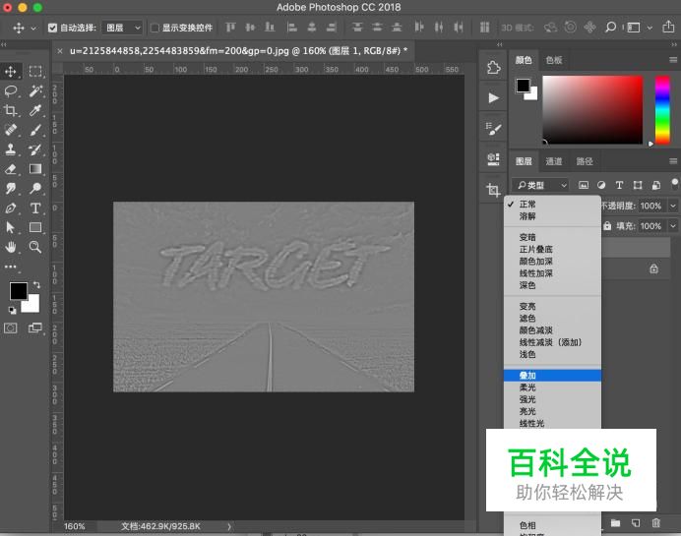
Task: Switch to the 色板 tab
Action: [554, 60]
